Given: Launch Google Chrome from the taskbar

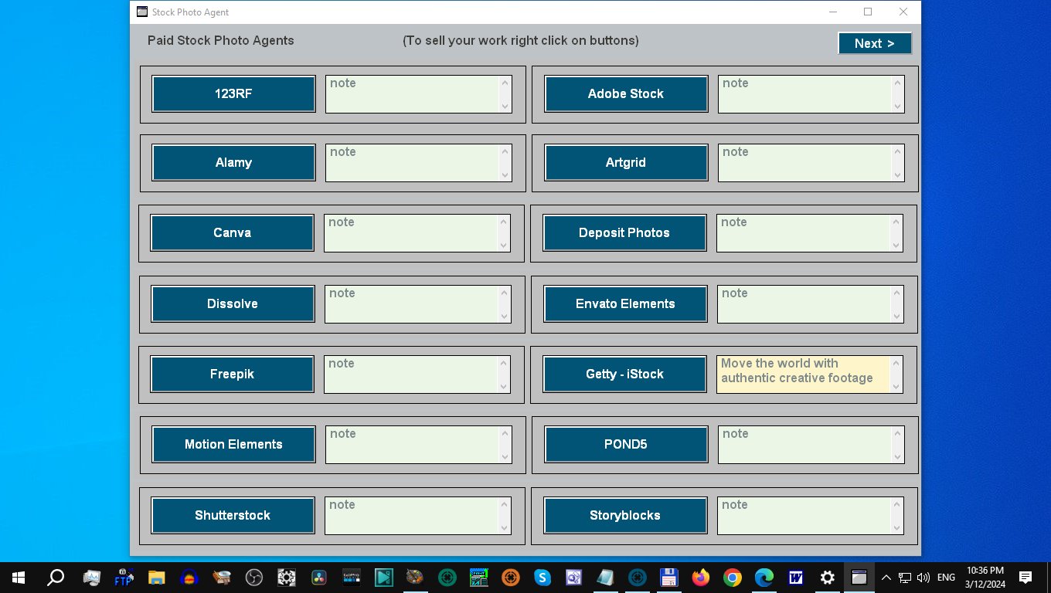Looking at the screenshot, I should (x=733, y=577).
